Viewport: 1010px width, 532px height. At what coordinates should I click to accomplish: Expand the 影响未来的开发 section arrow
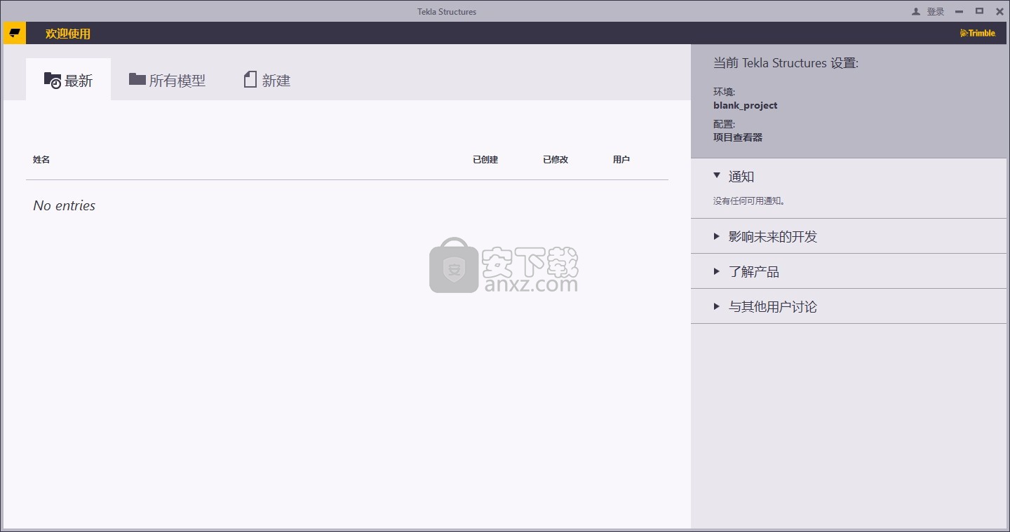pos(717,236)
